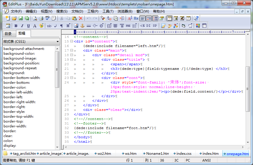
Task: Toggle Word Wrap button
Action: tap(142, 18)
